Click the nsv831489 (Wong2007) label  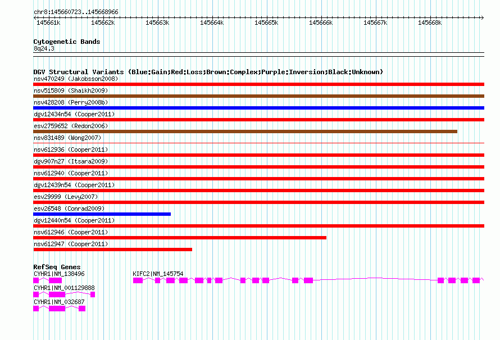pos(67,138)
